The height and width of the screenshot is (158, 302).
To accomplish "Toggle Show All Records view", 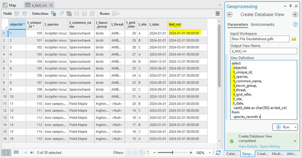I will [6, 153].
